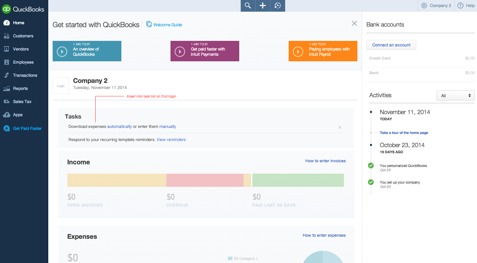Open the search magnifier icon
This screenshot has width=477, height=263.
click(x=248, y=6)
